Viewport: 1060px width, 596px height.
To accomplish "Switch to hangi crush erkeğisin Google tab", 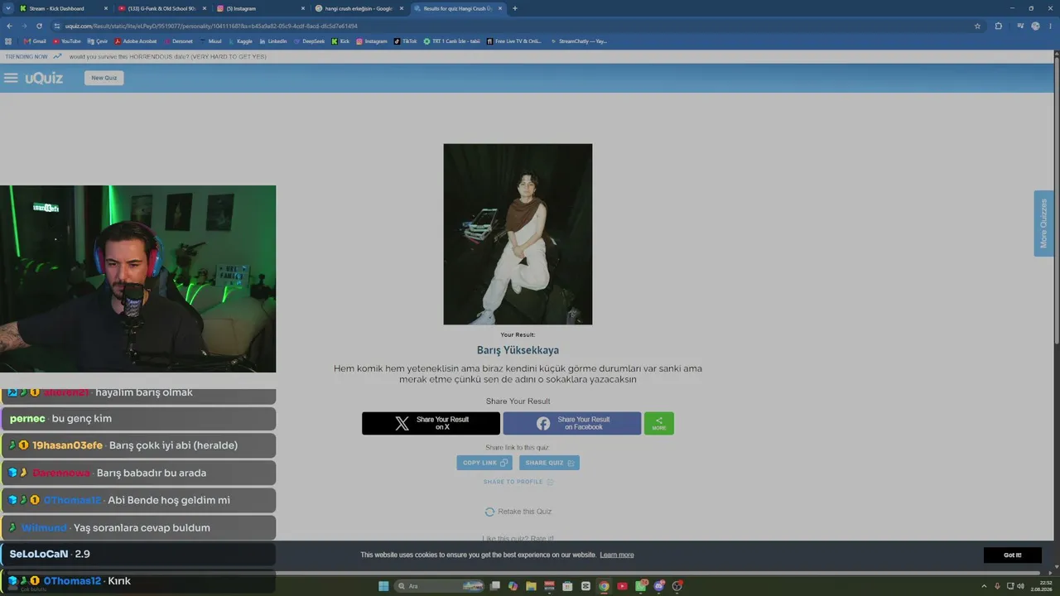I will pyautogui.click(x=359, y=8).
